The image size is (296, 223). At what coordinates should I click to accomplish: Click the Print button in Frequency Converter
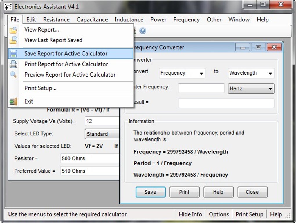(x=185, y=192)
